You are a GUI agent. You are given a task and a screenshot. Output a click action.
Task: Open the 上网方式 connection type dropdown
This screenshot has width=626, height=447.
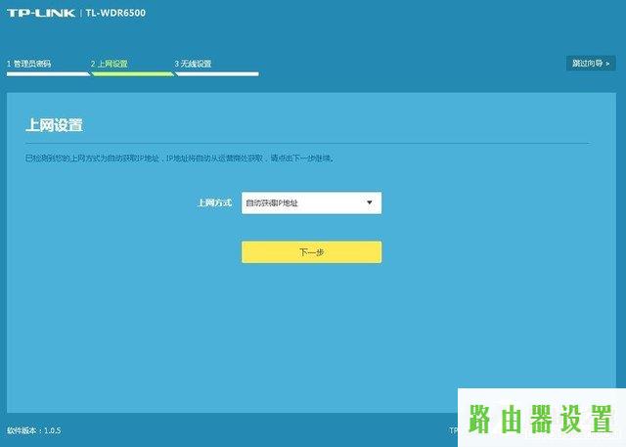[x=311, y=202]
